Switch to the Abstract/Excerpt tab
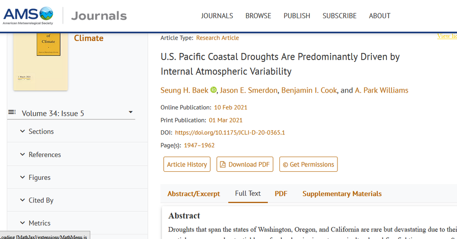This screenshot has width=457, height=239. (x=194, y=194)
